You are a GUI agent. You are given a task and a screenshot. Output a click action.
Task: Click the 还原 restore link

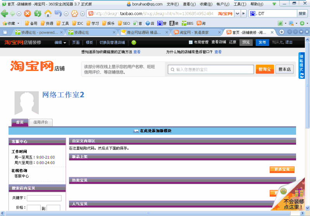(232, 42)
